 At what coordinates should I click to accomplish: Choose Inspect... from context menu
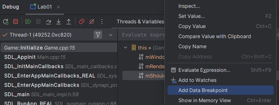pos(220,6)
